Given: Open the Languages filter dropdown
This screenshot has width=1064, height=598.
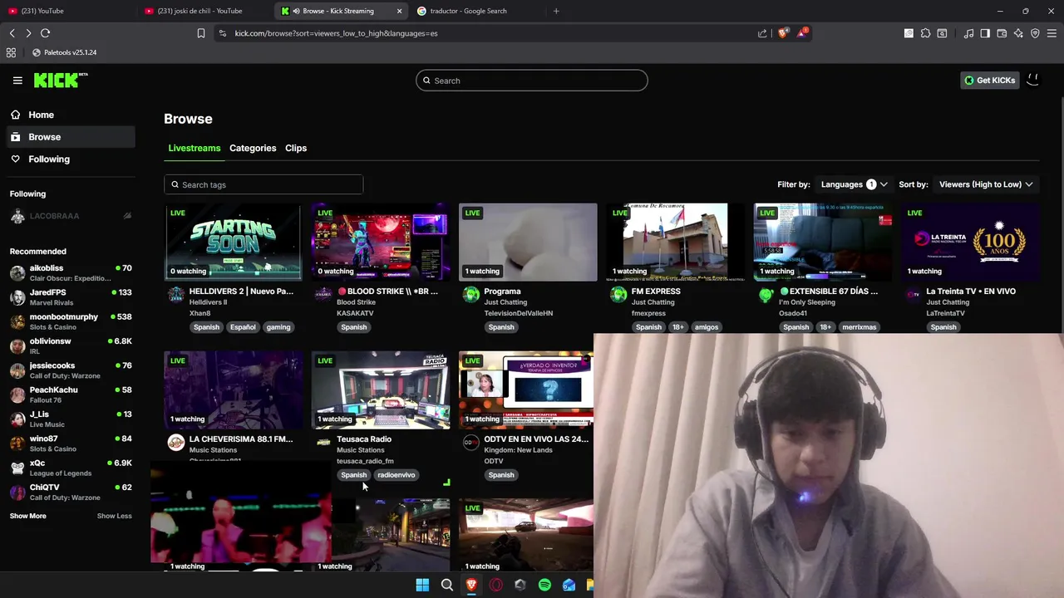Looking at the screenshot, I should (x=854, y=184).
